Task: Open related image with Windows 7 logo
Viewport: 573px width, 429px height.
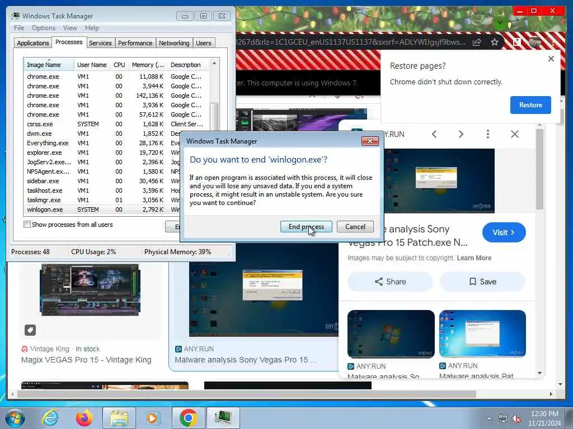Action: tap(391, 334)
